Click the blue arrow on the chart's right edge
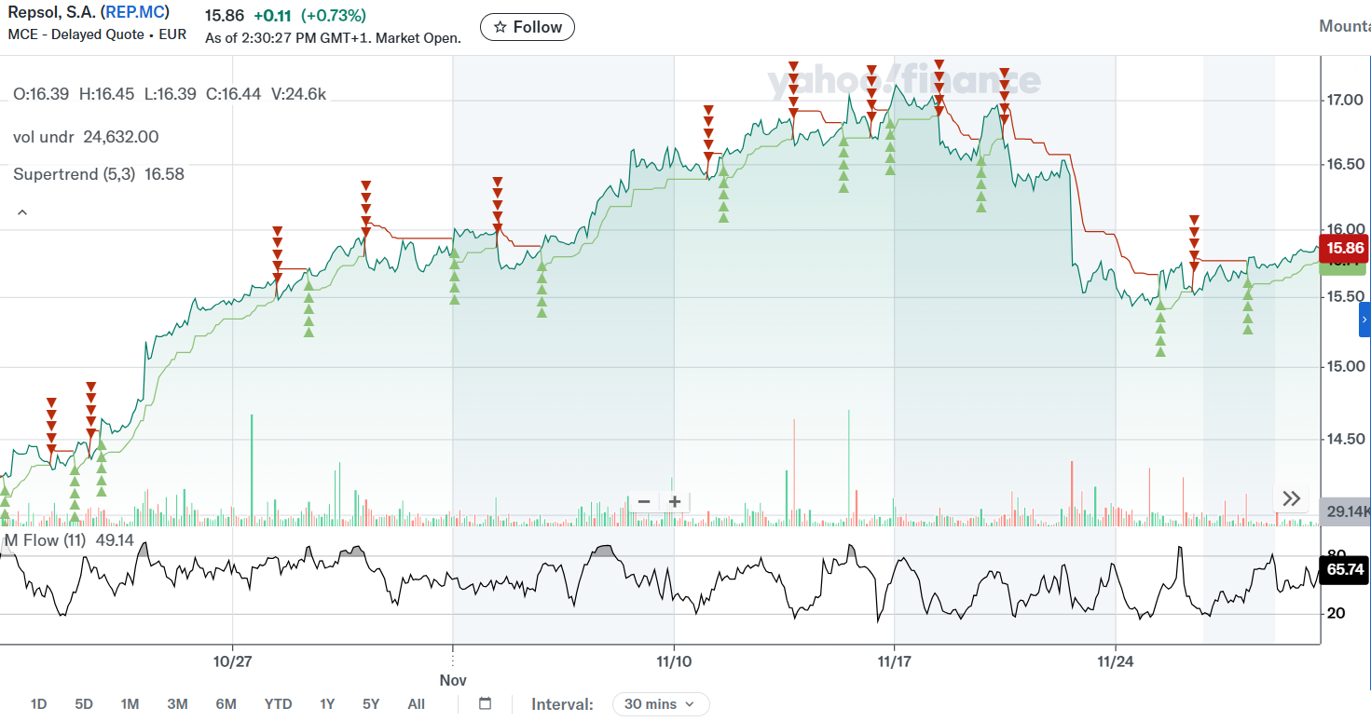This screenshot has width=1371, height=722. 1364,319
